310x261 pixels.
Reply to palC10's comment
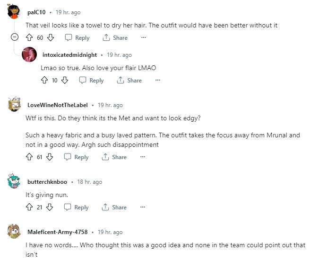click(x=77, y=37)
